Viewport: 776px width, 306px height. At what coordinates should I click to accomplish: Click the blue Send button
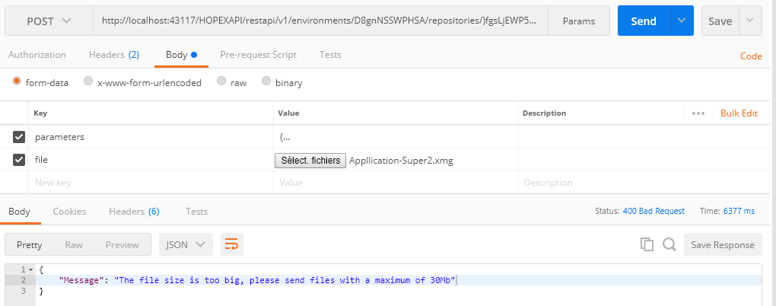tap(643, 21)
